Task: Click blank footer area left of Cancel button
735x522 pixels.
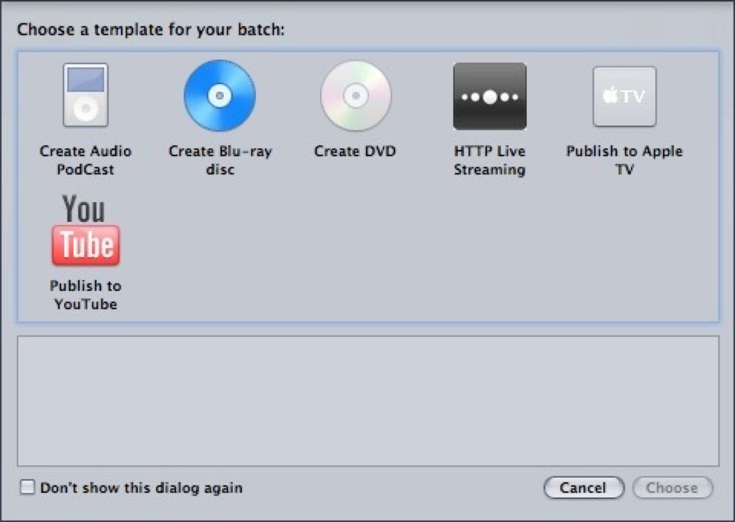Action: pyautogui.click(x=393, y=488)
